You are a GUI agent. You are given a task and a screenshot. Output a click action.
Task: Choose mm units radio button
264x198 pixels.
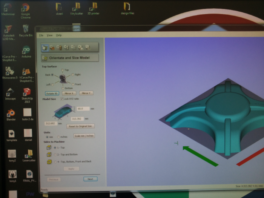(47, 137)
